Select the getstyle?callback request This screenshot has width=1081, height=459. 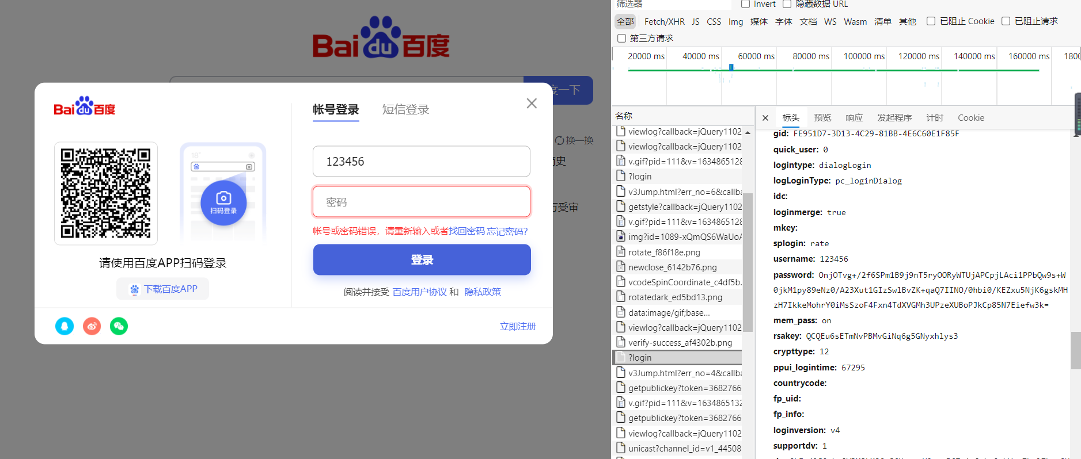(x=678, y=206)
